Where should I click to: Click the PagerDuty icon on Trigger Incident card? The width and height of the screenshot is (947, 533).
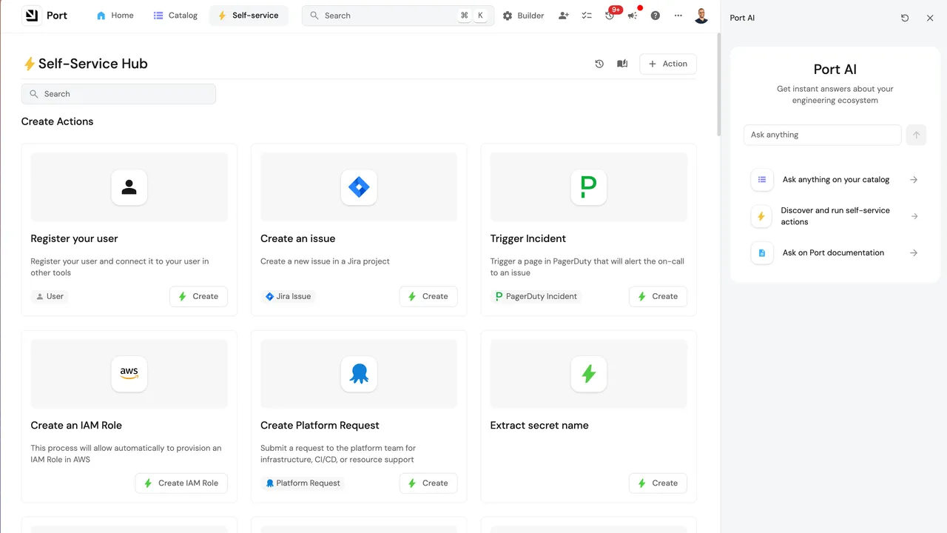[589, 187]
